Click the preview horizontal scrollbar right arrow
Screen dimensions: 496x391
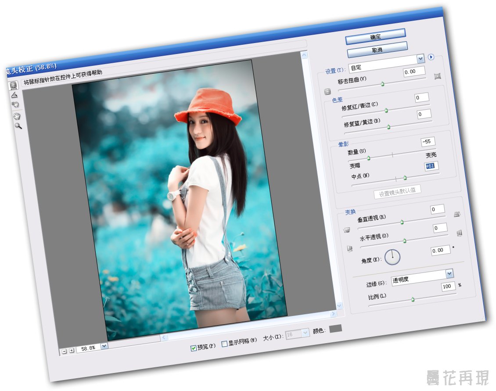coord(333,314)
